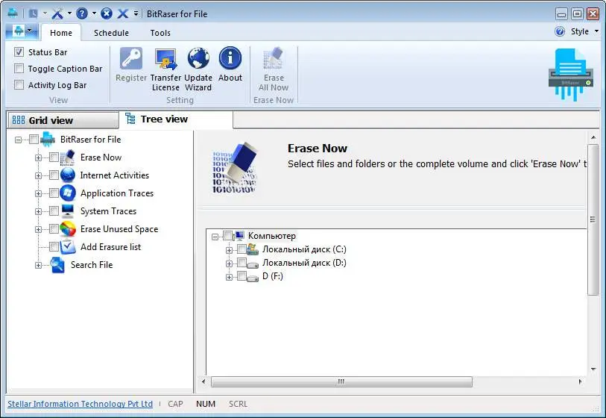Check the Add Erasure list checkbox
Viewport: 606px width, 418px height.
coord(54,247)
